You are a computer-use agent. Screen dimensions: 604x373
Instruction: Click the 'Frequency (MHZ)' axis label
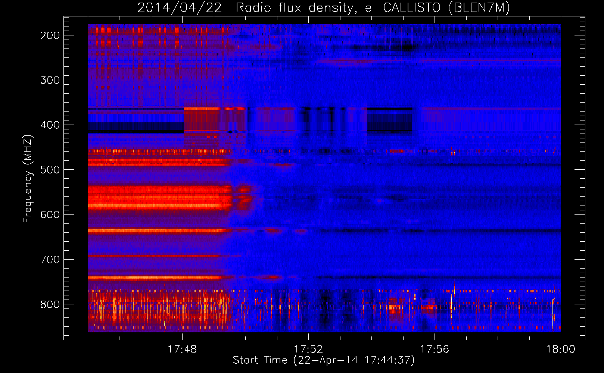click(28, 179)
